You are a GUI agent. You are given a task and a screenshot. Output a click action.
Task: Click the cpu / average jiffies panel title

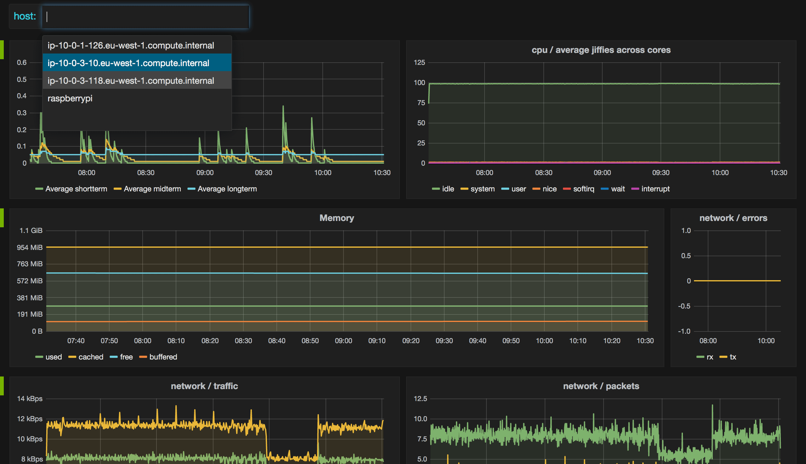[601, 50]
